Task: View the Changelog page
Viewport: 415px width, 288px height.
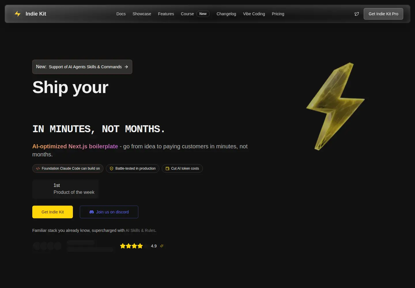Action: pos(226,14)
